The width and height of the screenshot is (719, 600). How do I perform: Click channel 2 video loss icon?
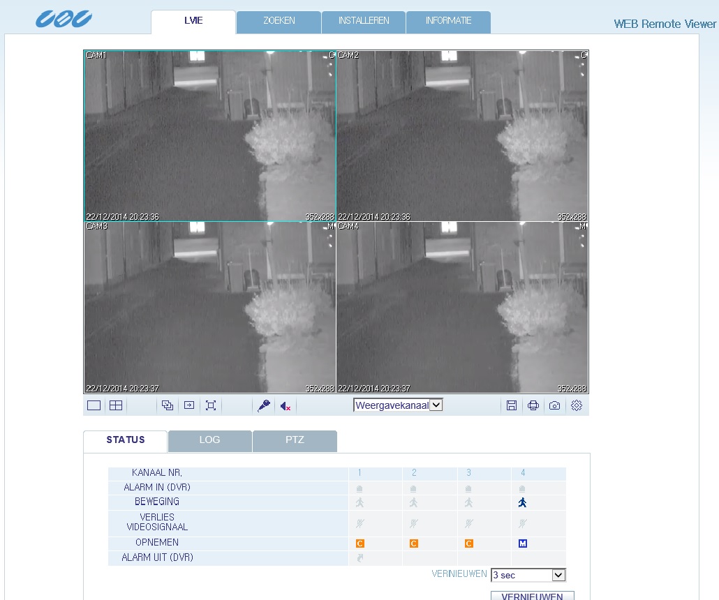(x=414, y=523)
